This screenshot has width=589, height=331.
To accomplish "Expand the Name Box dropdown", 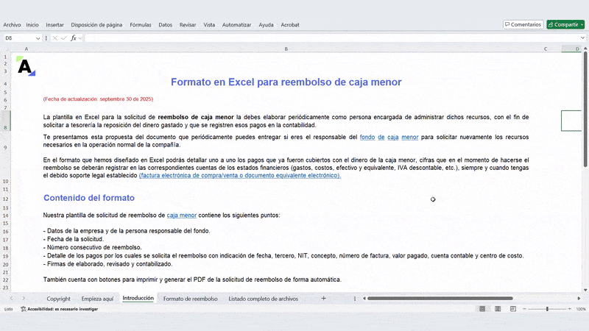I will click(x=40, y=38).
